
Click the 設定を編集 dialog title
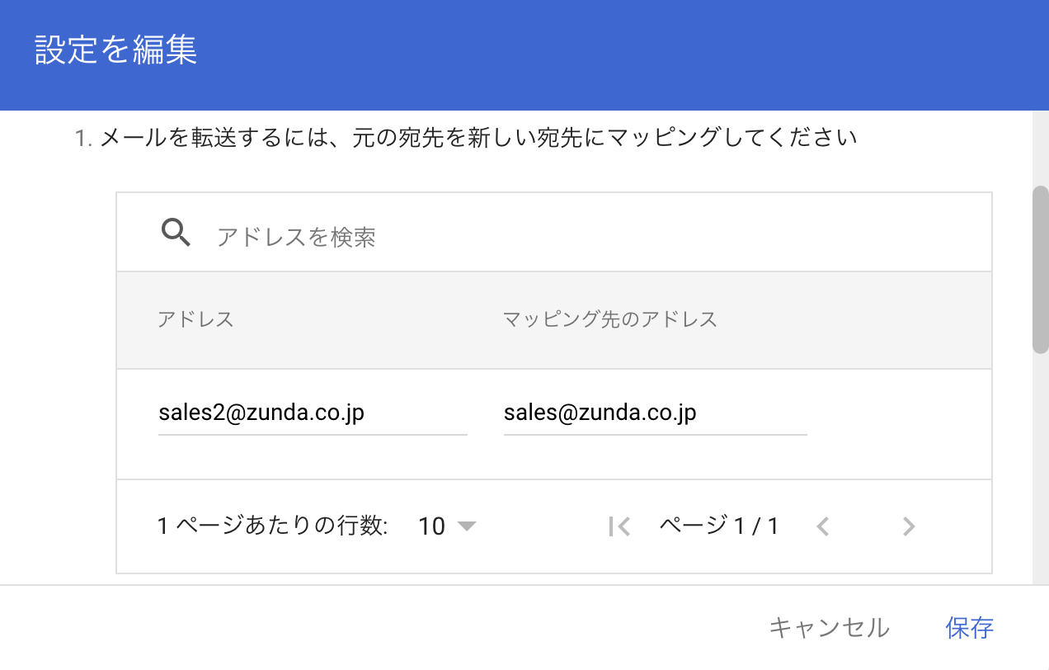coord(116,50)
